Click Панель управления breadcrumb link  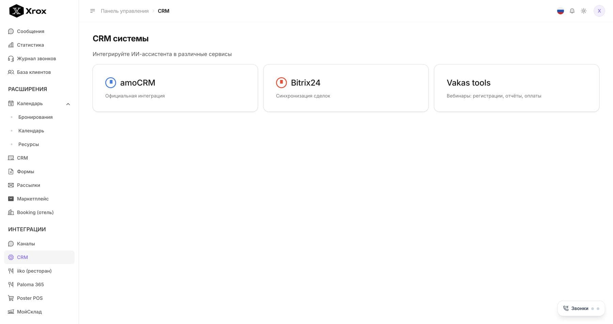[x=125, y=11]
